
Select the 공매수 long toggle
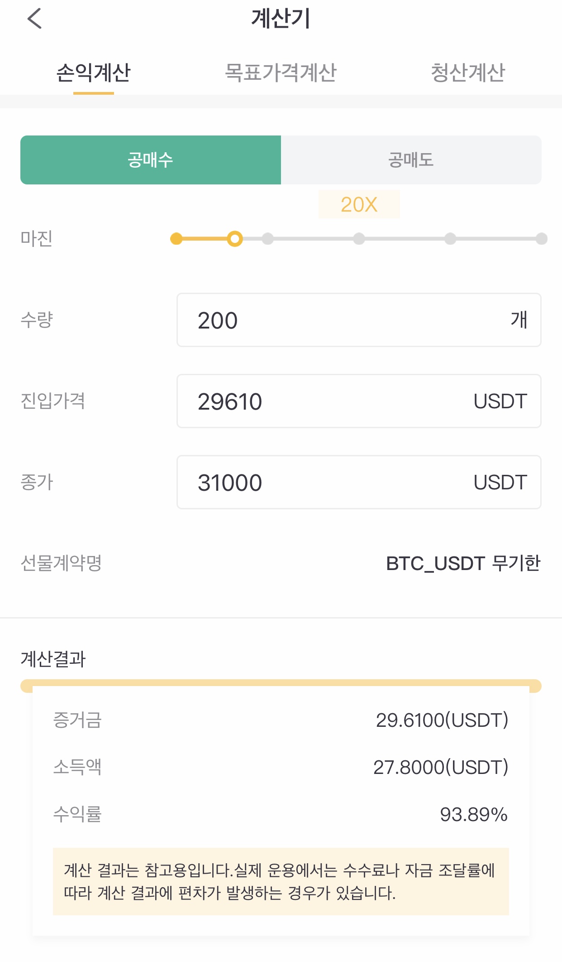[151, 160]
